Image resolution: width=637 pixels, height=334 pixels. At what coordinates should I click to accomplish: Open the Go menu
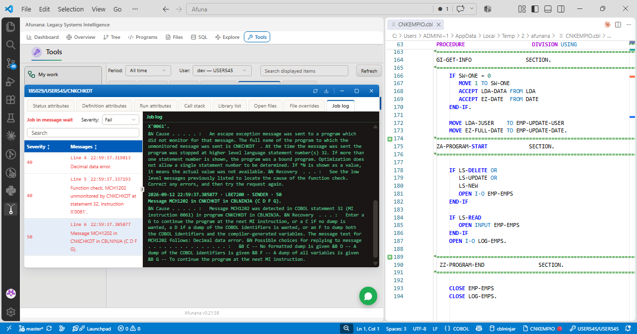117,9
